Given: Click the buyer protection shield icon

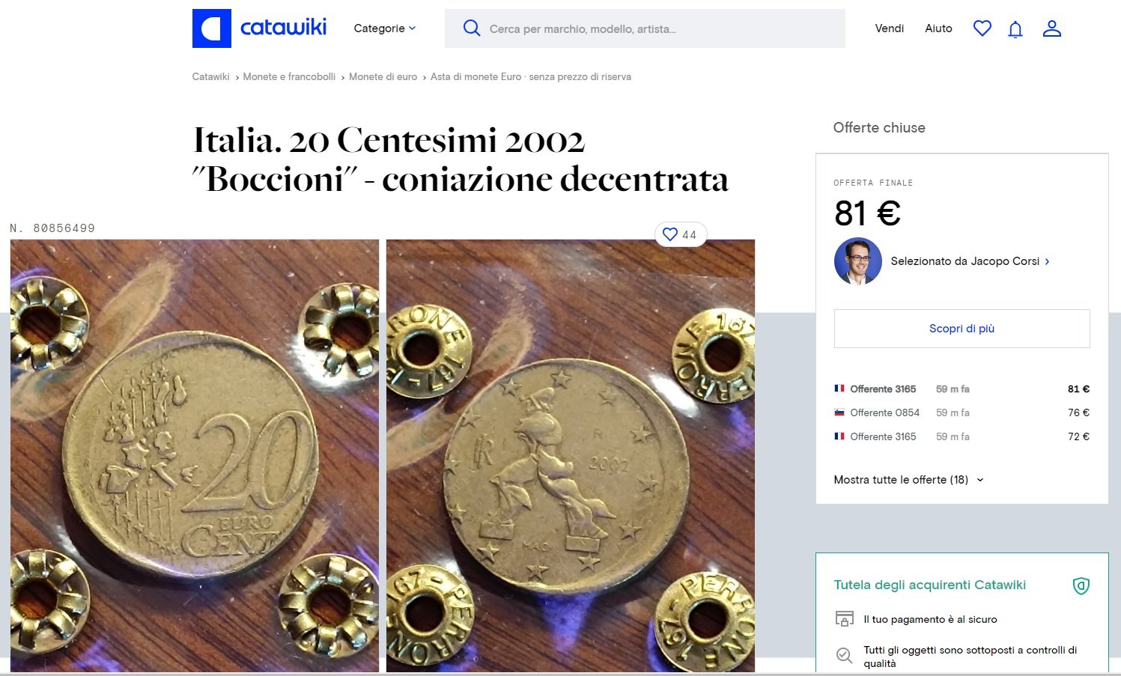Looking at the screenshot, I should click(x=1081, y=585).
